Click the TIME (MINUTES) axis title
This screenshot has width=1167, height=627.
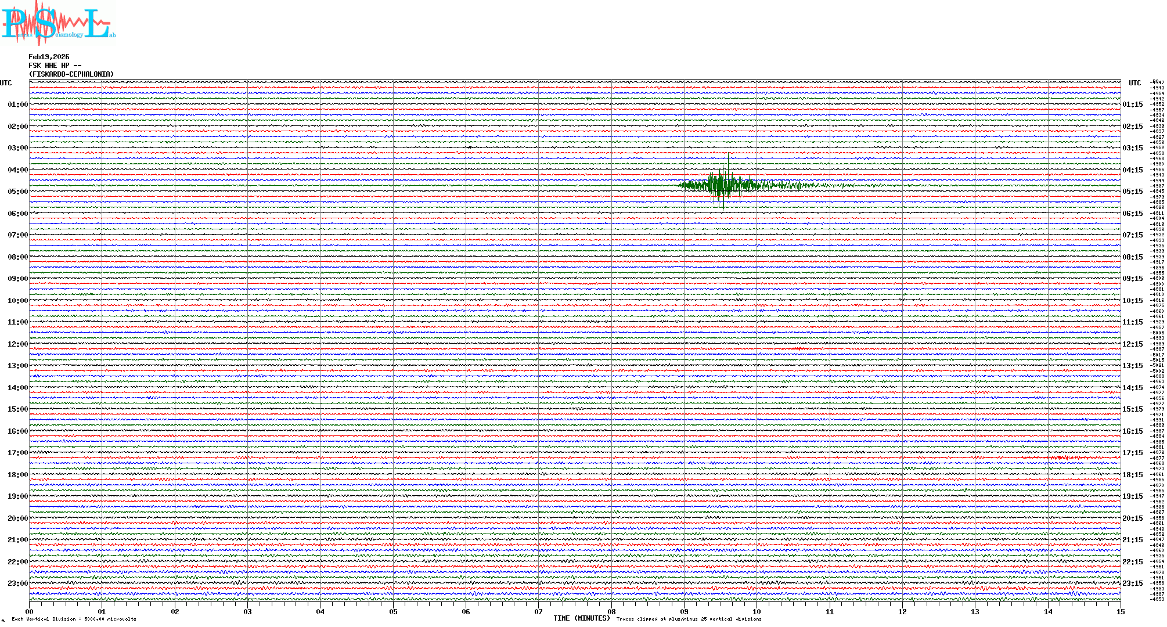[x=582, y=618]
